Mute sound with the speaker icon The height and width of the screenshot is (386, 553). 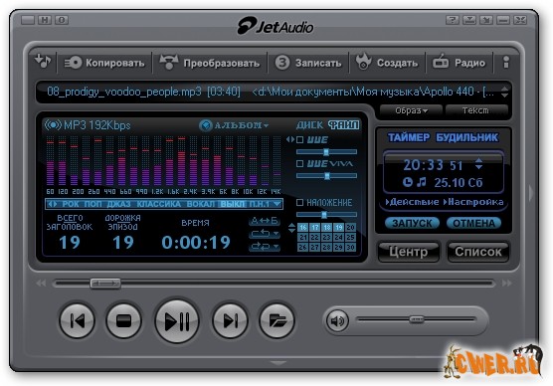[x=337, y=320]
